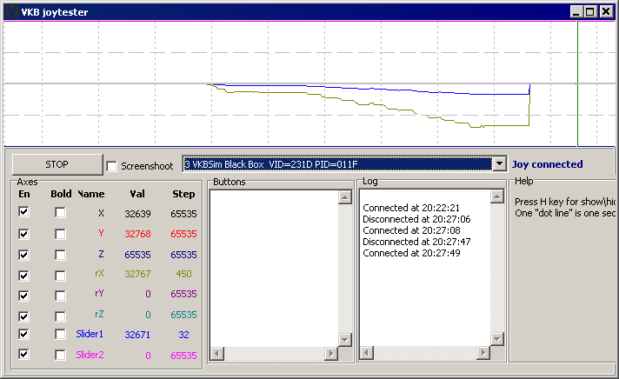
Task: Click the rX axis value 32767
Action: click(137, 274)
